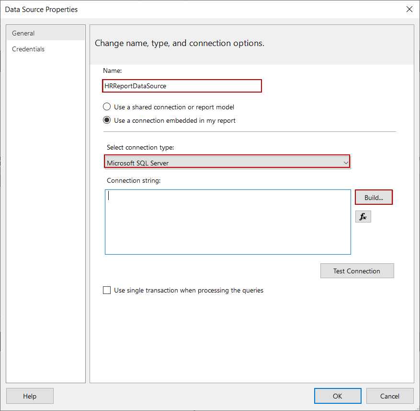
Task: Open the fx expression editor button
Action: pyautogui.click(x=363, y=217)
